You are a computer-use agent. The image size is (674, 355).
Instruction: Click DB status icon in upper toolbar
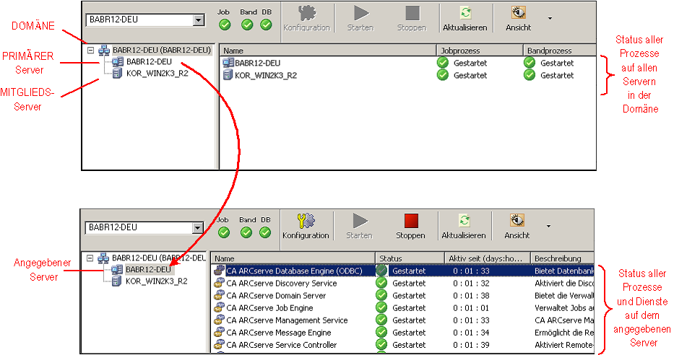pos(266,25)
